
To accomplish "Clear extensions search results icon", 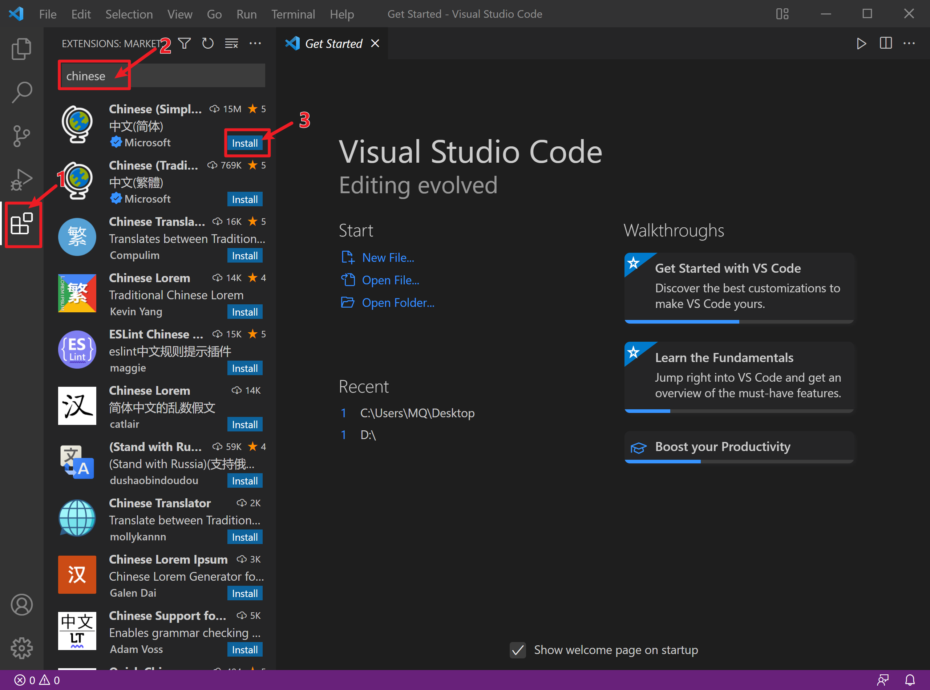I will tap(231, 44).
